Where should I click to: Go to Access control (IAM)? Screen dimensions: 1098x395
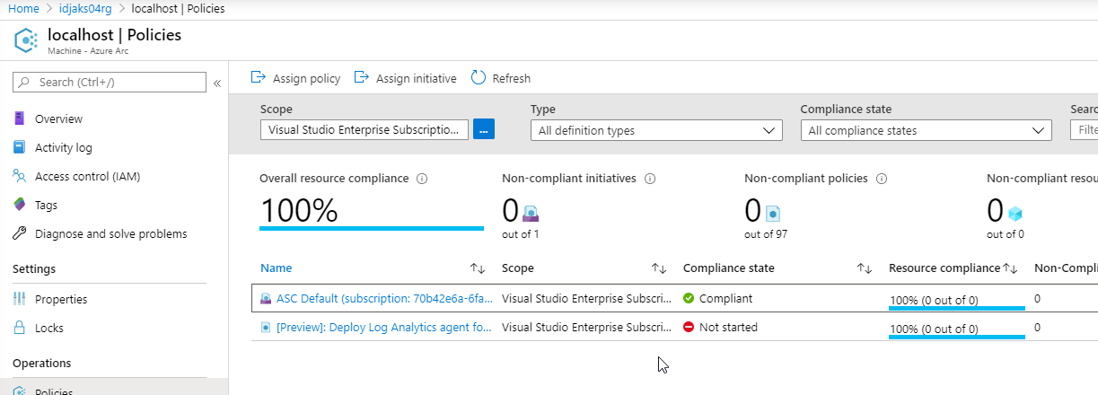[x=87, y=176]
